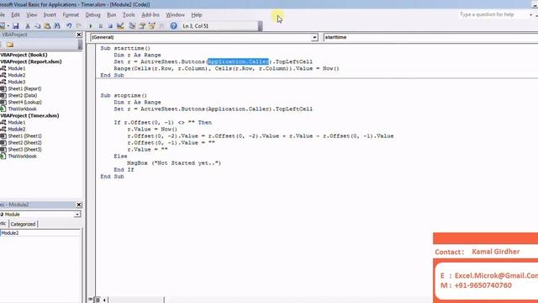The width and height of the screenshot is (538, 303).
Task: Open the Help menu
Action: (196, 15)
